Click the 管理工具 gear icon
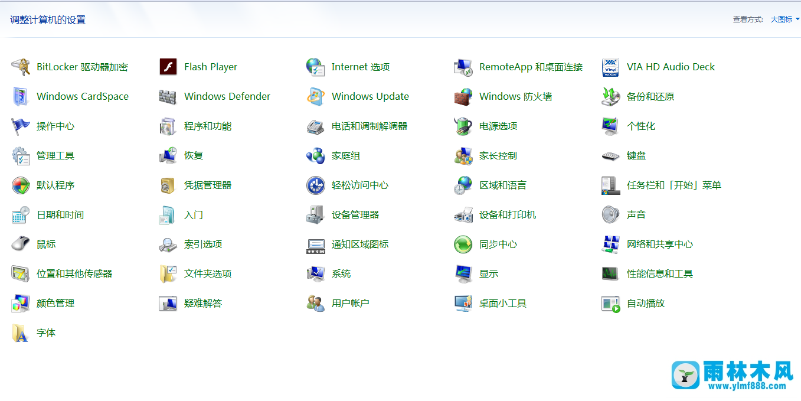Viewport: 801px width, 401px height. point(21,156)
